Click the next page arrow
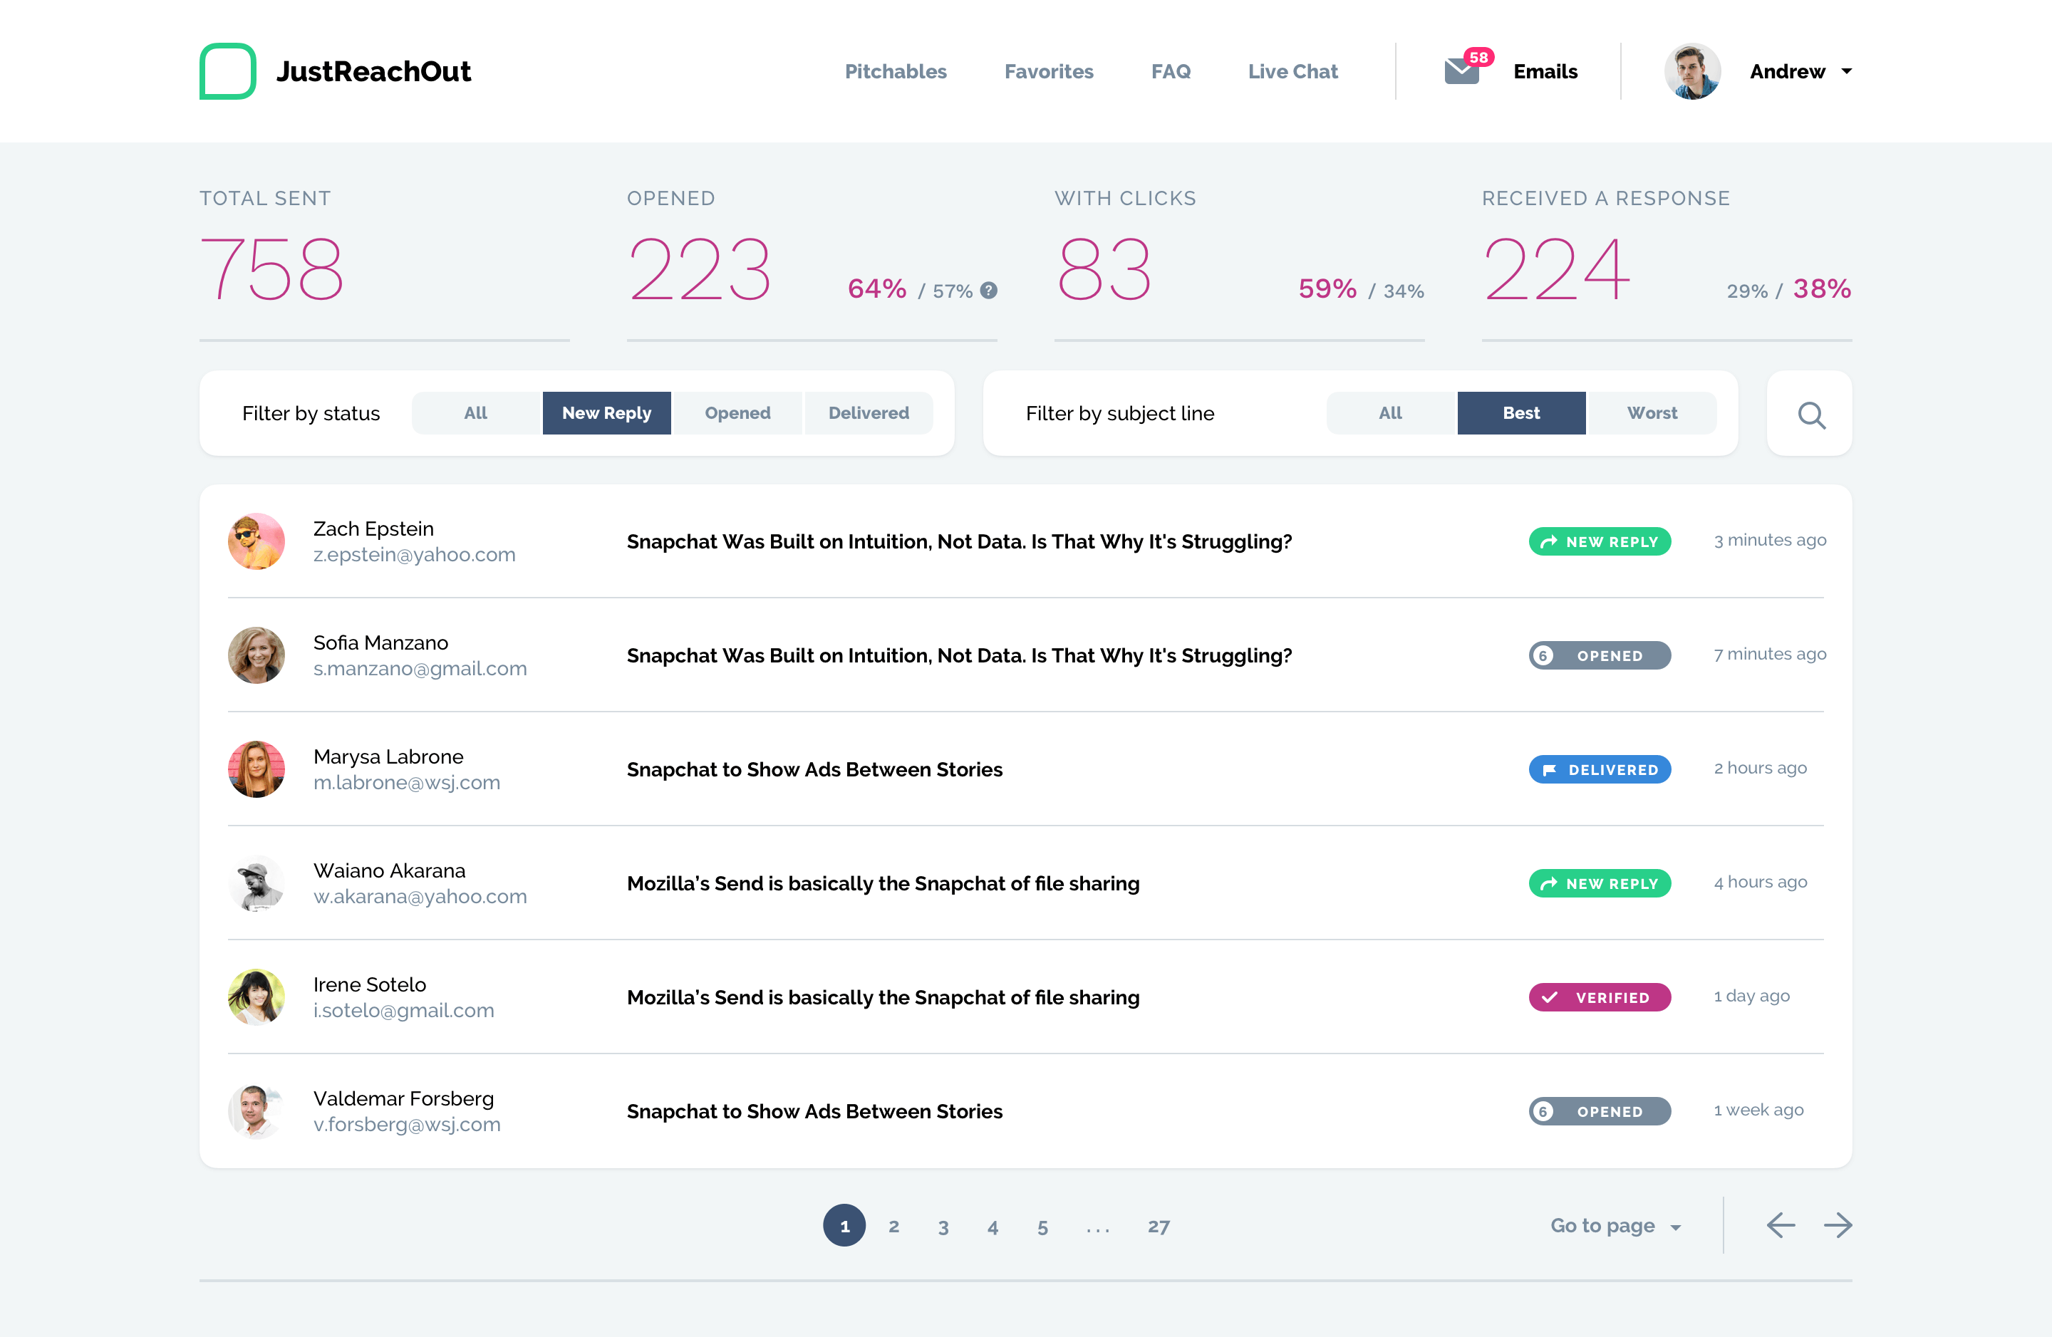 1839,1225
